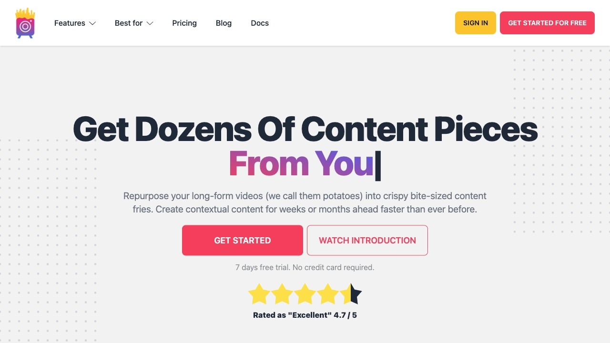The width and height of the screenshot is (610, 343).
Task: Click the Best for chevron arrow
Action: [150, 23]
